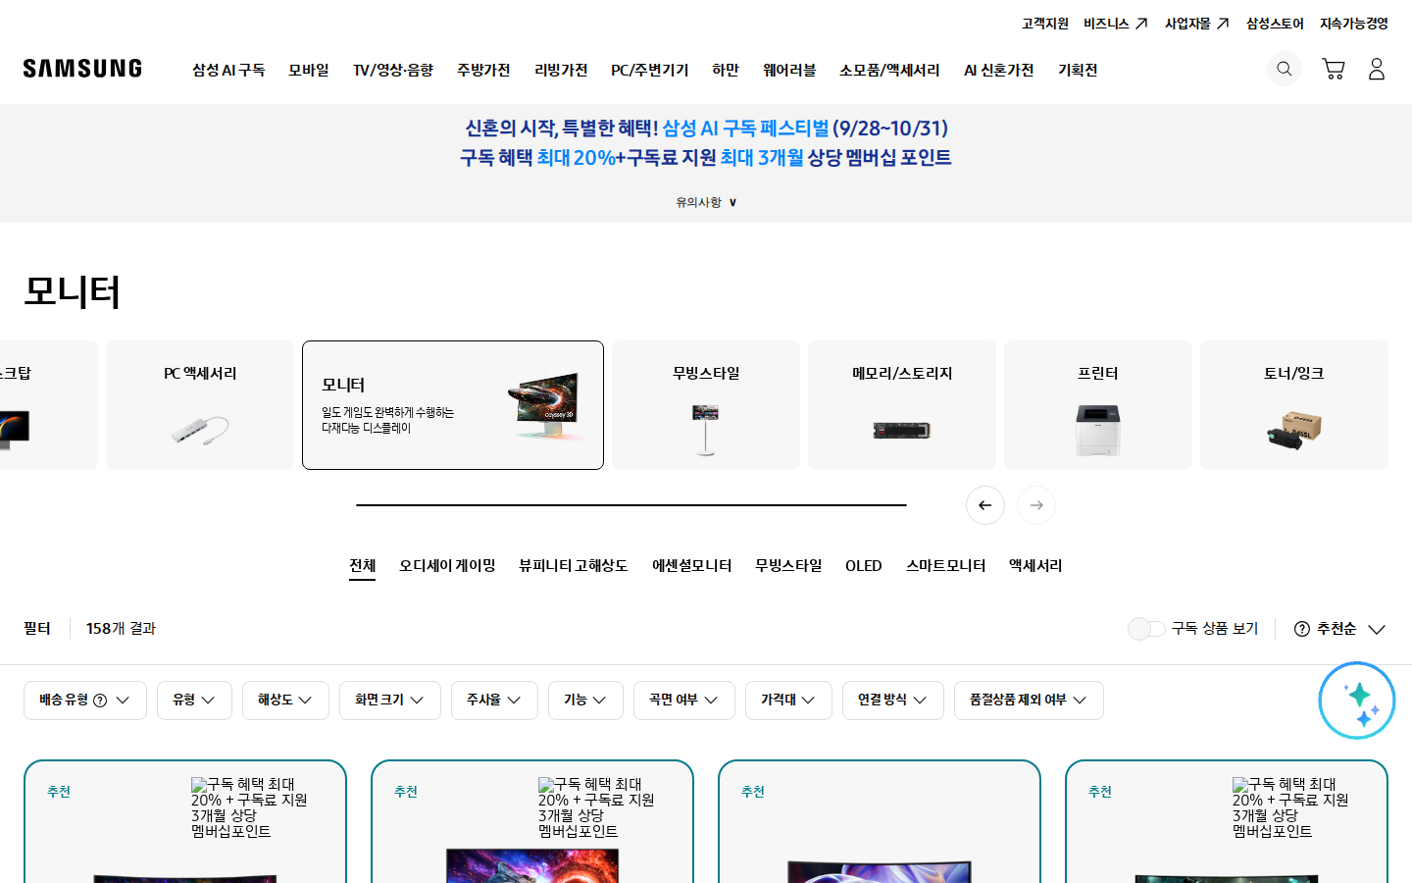Open the search magnifier icon

[x=1284, y=69]
